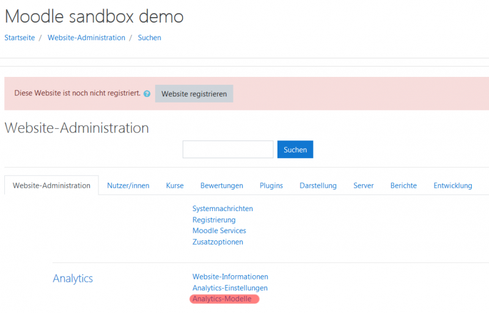The width and height of the screenshot is (489, 313).
Task: Click the Website registrieren button
Action: tap(194, 94)
